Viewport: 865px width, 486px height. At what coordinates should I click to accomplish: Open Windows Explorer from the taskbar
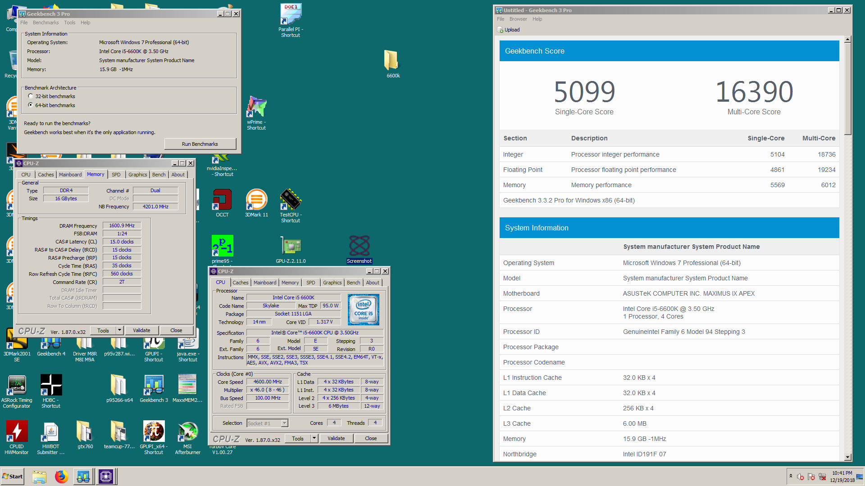pos(39,476)
